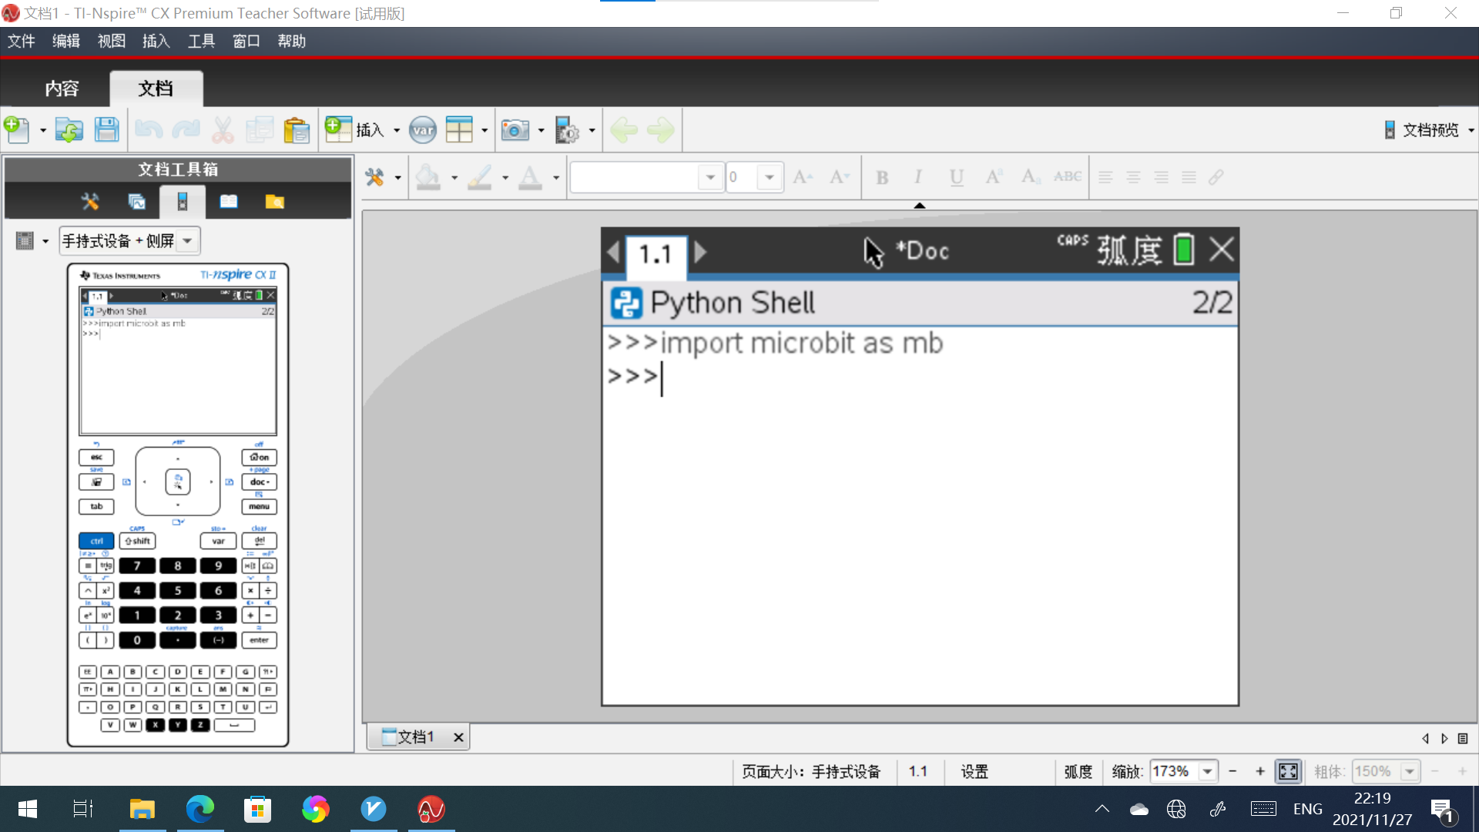Select the page layout icon
The width and height of the screenshot is (1479, 832).
[x=459, y=129]
